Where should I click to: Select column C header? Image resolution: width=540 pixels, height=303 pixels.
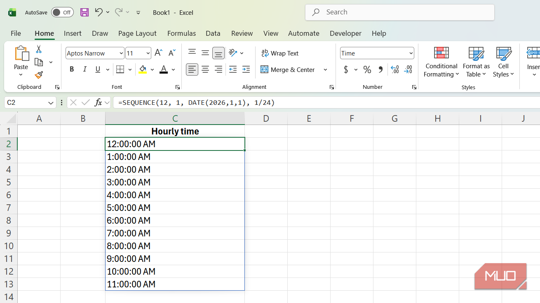click(x=175, y=118)
